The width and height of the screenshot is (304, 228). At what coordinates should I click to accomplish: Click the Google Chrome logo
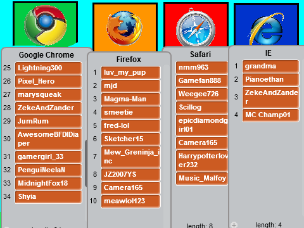[46, 25]
